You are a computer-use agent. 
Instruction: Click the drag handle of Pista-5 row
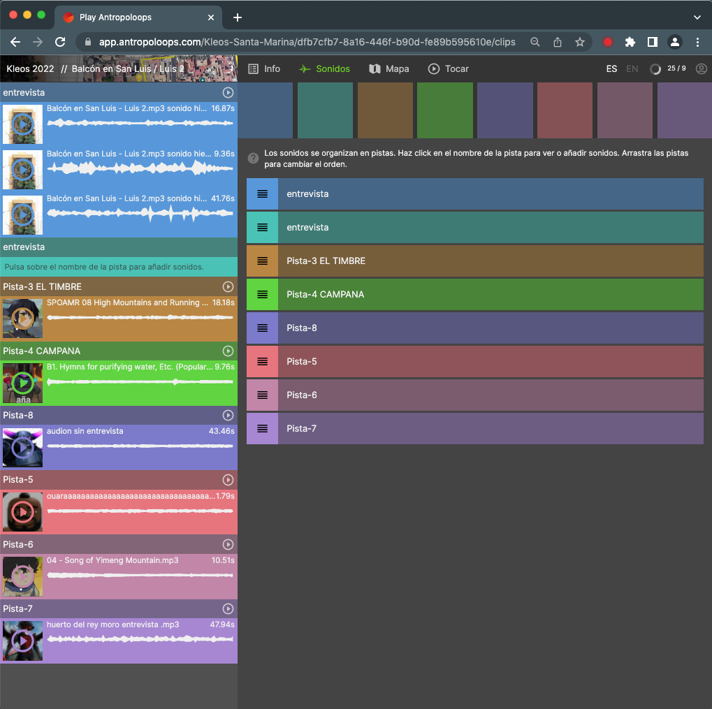(x=262, y=361)
